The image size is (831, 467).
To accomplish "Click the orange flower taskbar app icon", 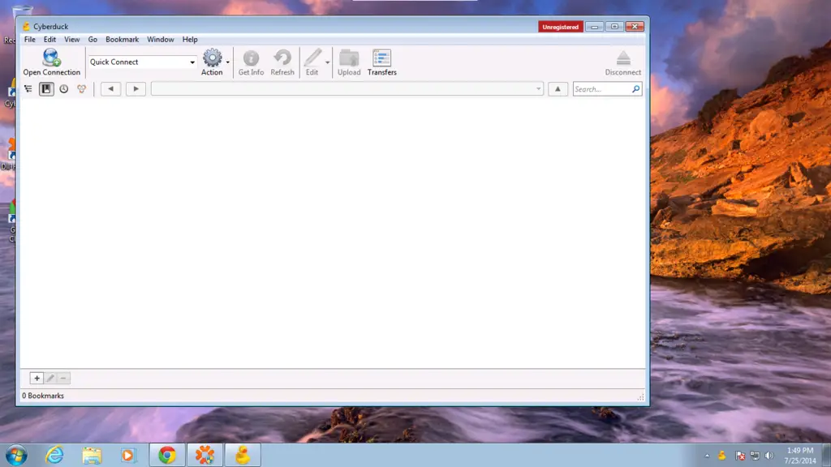I will click(205, 456).
